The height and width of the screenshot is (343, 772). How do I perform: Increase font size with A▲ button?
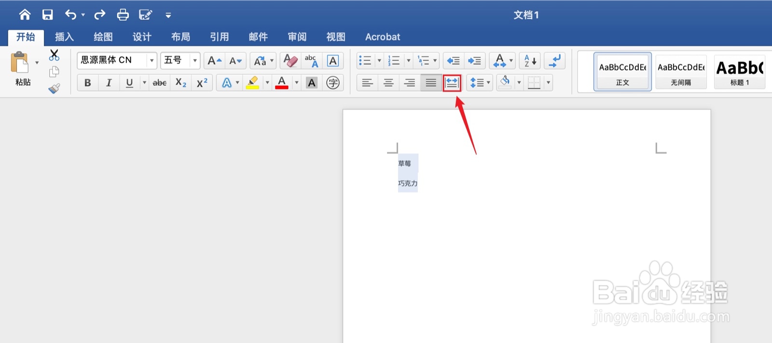point(214,61)
